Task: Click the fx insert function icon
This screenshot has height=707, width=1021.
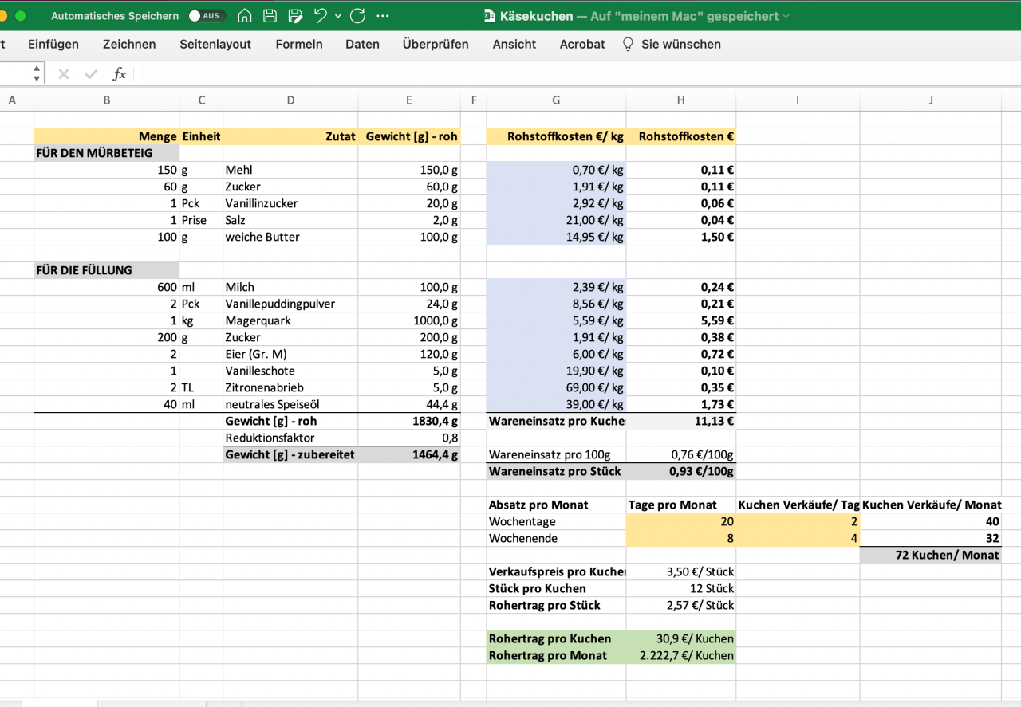Action: pos(119,74)
